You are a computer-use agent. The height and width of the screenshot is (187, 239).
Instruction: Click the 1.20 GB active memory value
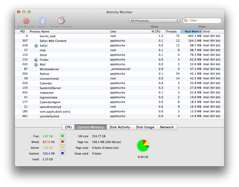point(48,148)
